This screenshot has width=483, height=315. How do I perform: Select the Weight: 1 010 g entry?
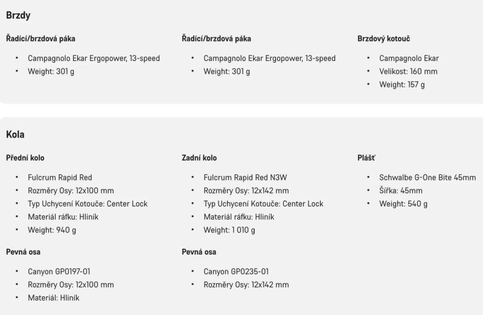click(229, 230)
